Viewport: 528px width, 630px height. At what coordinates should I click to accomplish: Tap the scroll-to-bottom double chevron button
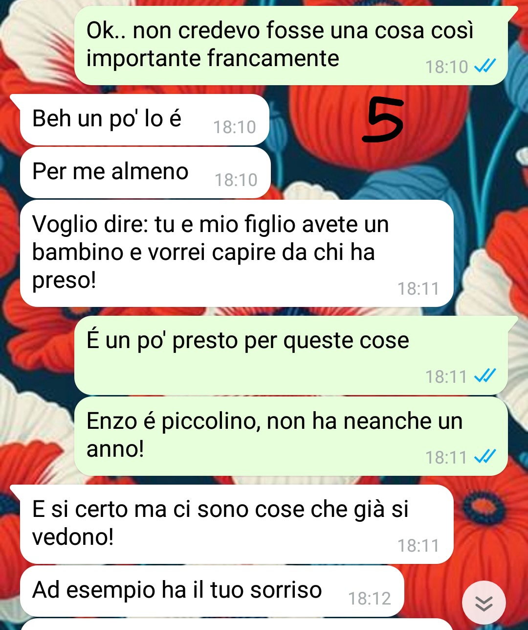(x=484, y=603)
